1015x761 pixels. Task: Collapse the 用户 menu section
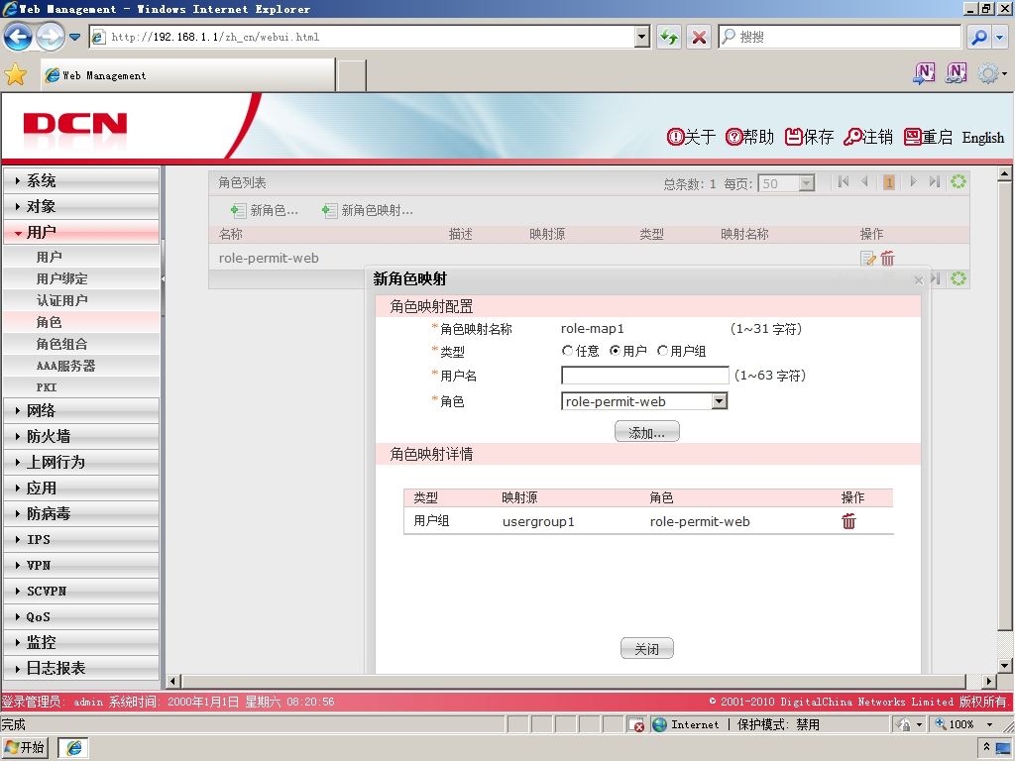click(81, 232)
